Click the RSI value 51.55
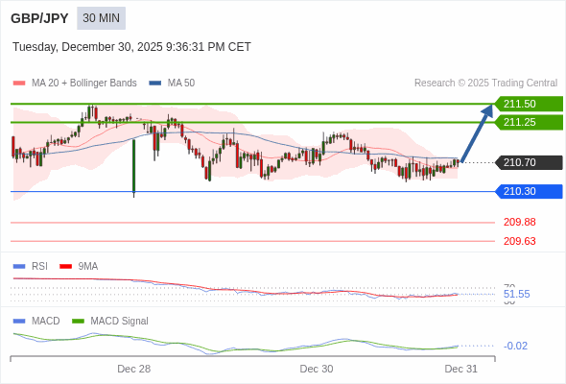566x384 pixels. [x=516, y=294]
